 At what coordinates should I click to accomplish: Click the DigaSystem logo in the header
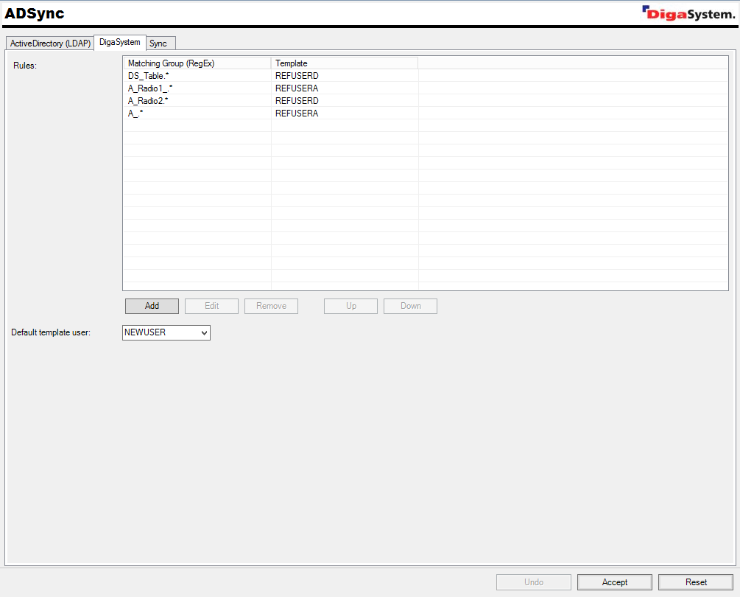688,13
